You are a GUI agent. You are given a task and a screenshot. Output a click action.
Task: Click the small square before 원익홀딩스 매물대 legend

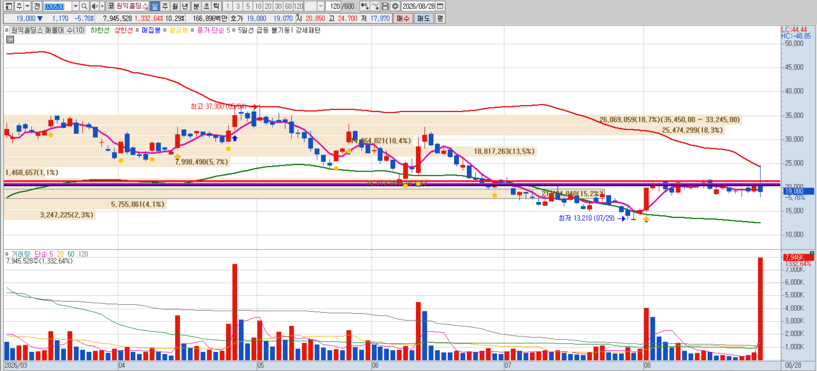click(x=7, y=30)
